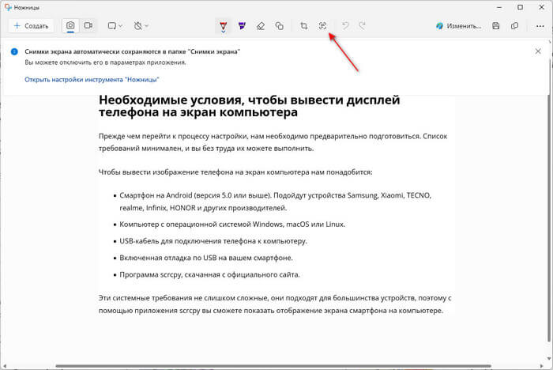Select the purple highlighter tool
The width and height of the screenshot is (553, 370).
click(242, 26)
